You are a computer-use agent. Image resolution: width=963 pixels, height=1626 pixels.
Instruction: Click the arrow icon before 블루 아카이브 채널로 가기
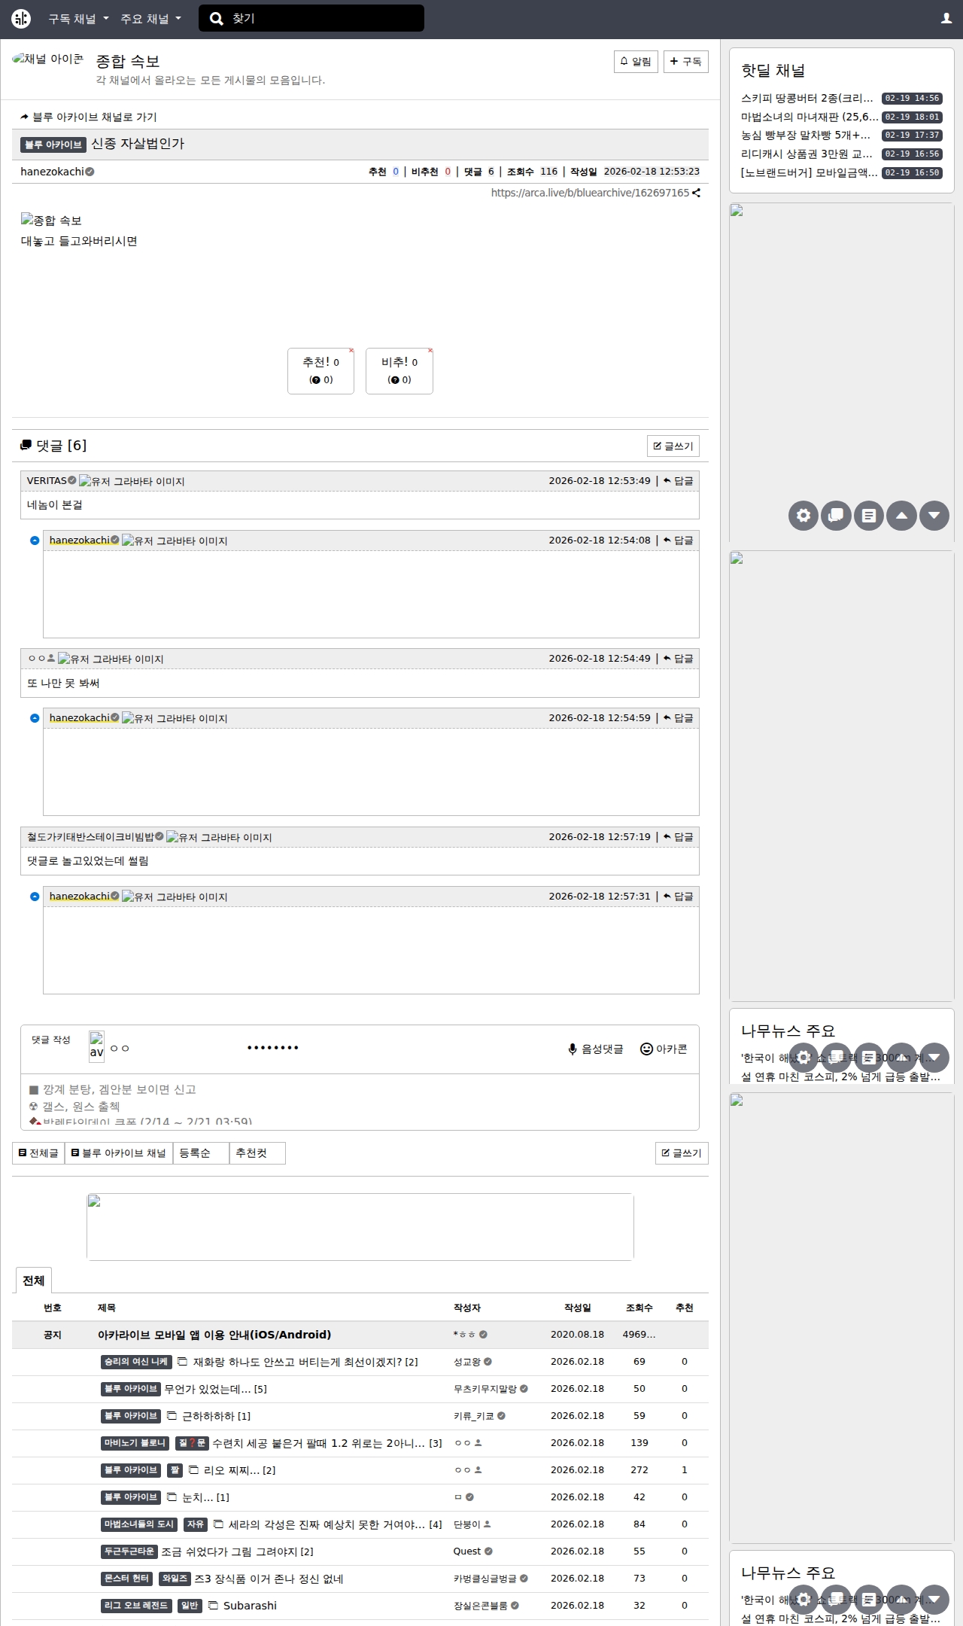click(x=25, y=117)
